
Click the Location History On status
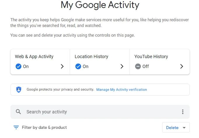pos(85,66)
